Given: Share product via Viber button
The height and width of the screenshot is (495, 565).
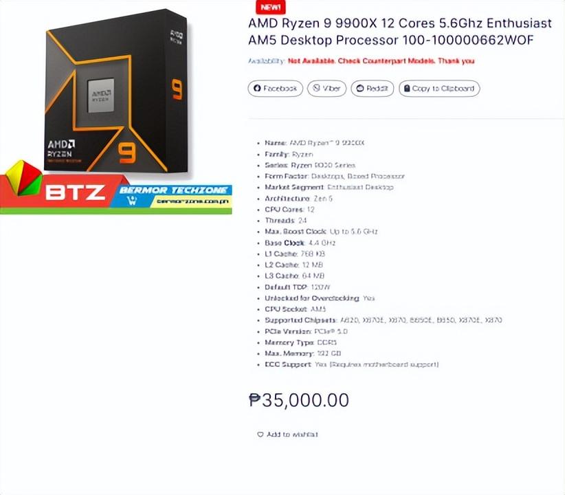Looking at the screenshot, I should coord(326,88).
